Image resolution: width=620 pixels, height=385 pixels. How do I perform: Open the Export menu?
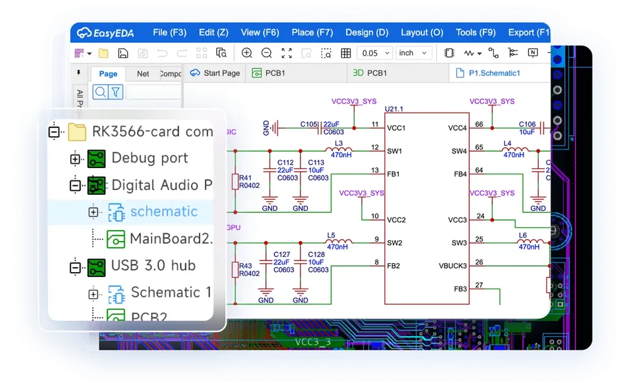(x=528, y=32)
